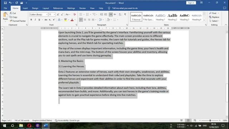Click the Sign in button

pos(191,3)
